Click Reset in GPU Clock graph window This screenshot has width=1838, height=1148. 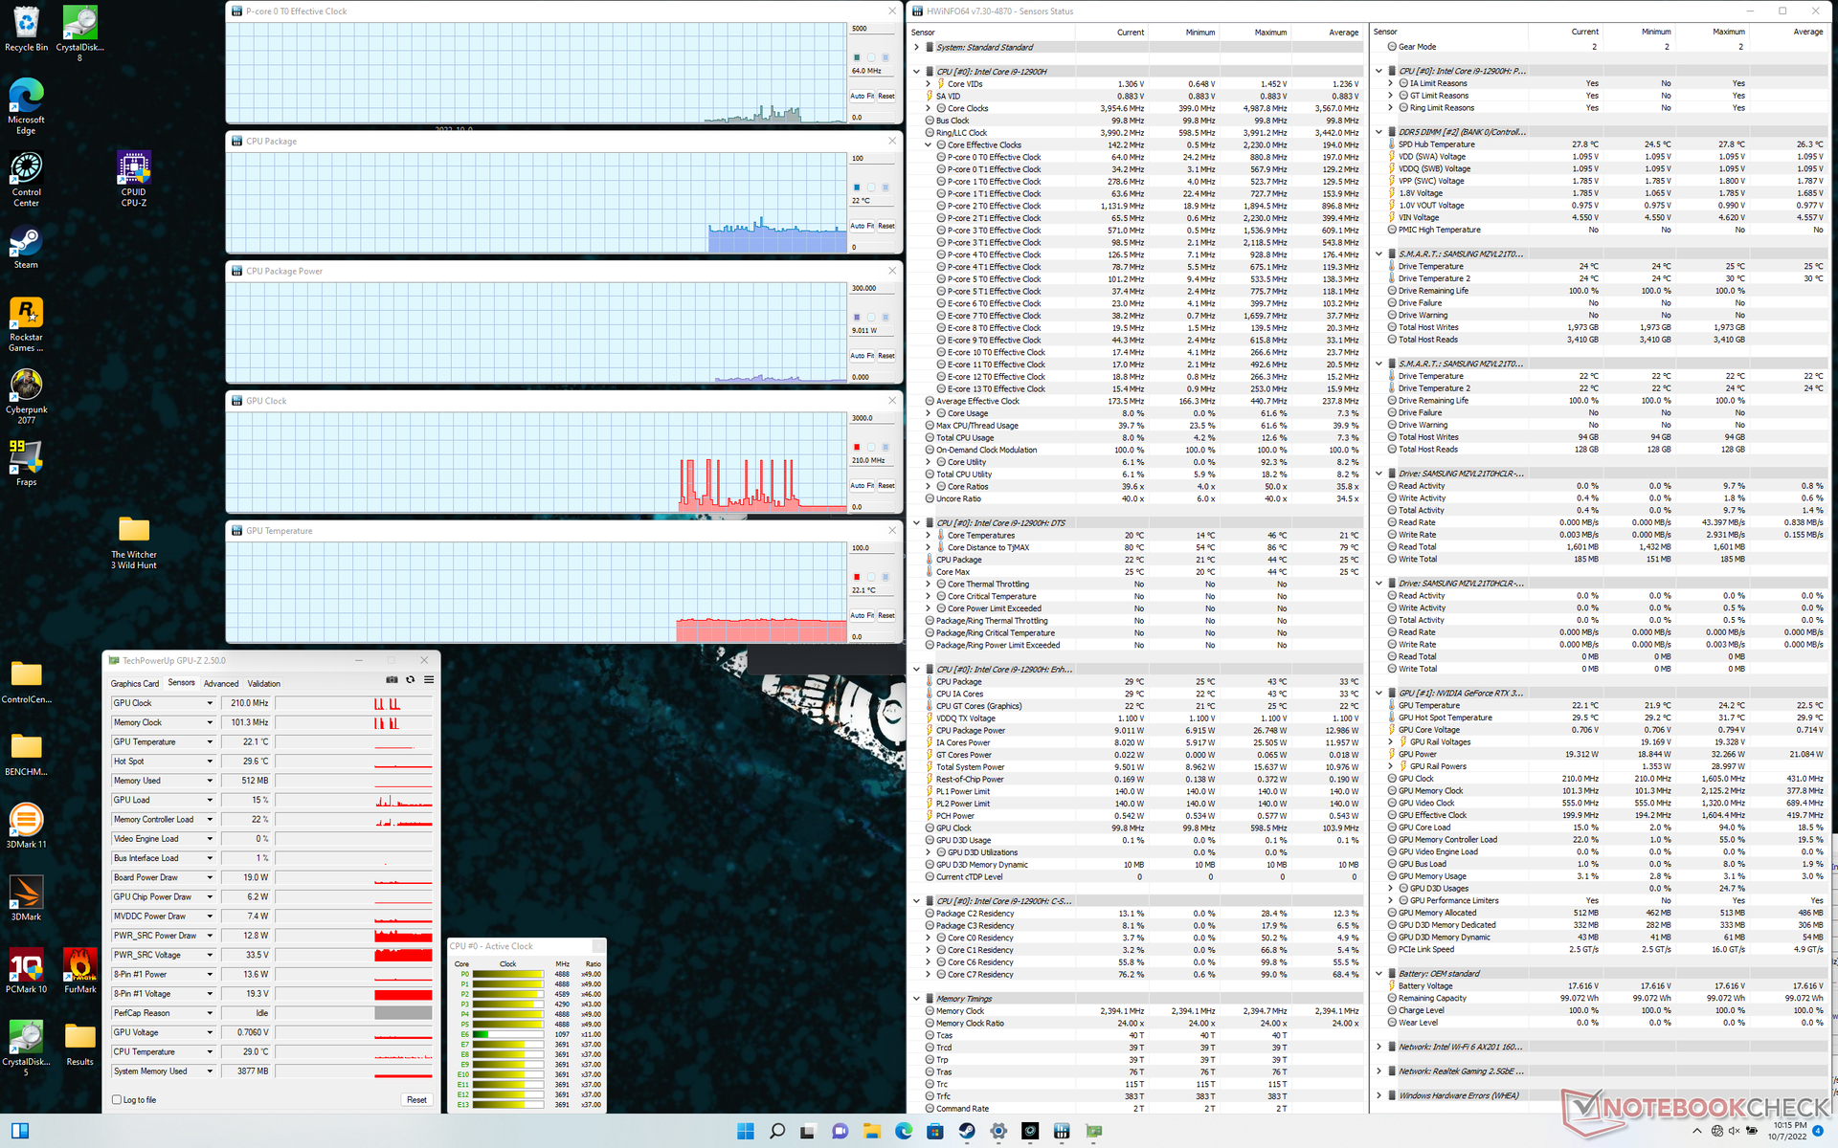pos(886,486)
